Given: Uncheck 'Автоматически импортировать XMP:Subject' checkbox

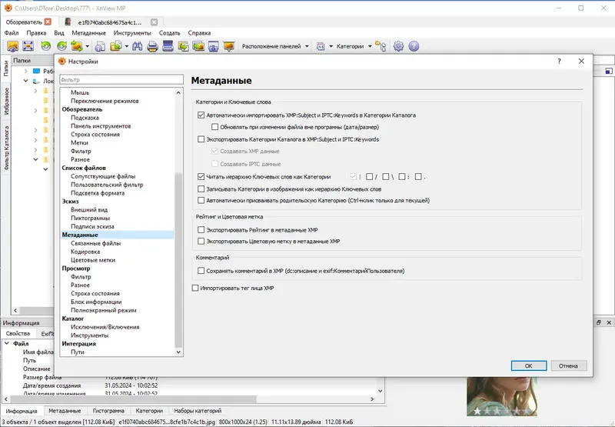Looking at the screenshot, I should (x=201, y=115).
